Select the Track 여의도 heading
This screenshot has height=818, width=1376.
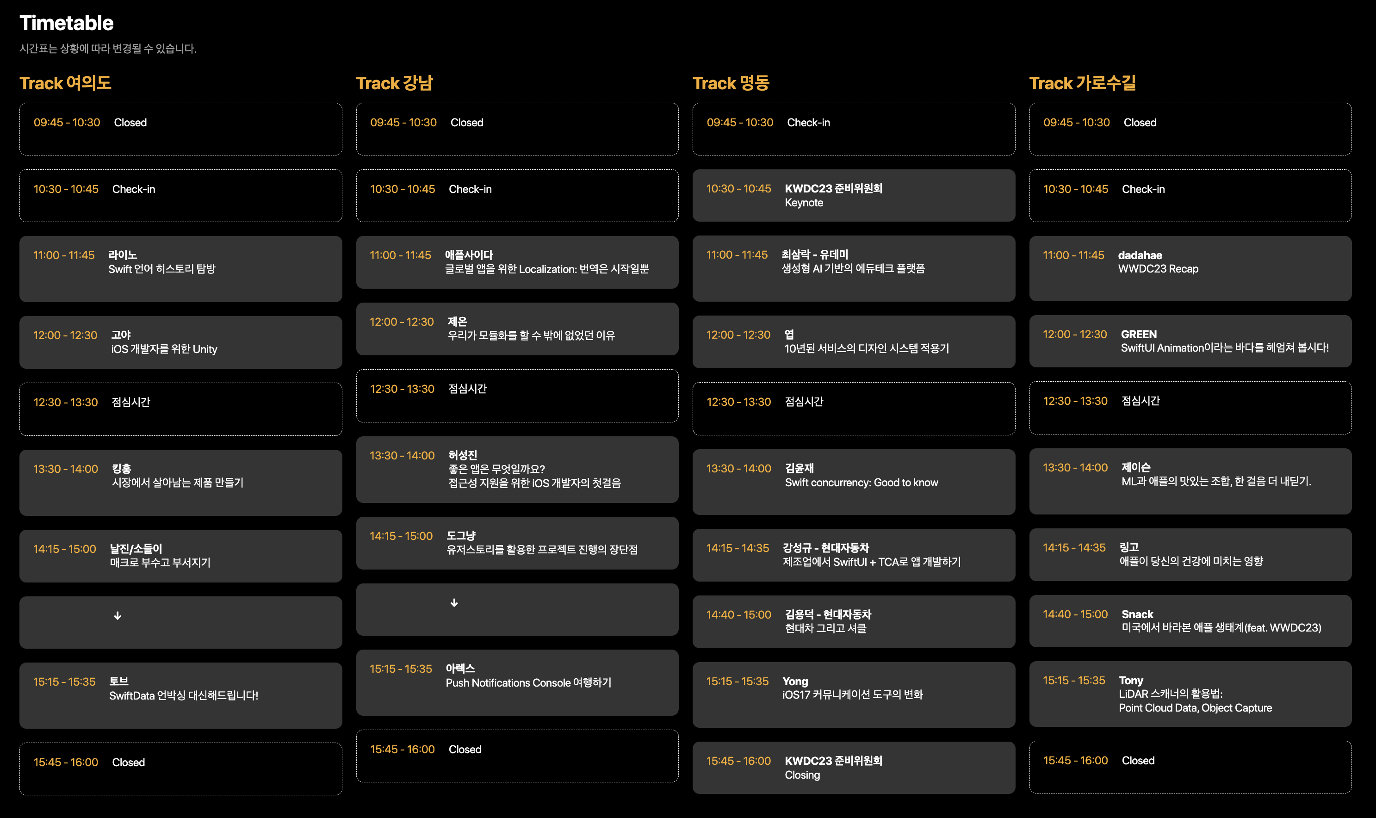click(65, 83)
